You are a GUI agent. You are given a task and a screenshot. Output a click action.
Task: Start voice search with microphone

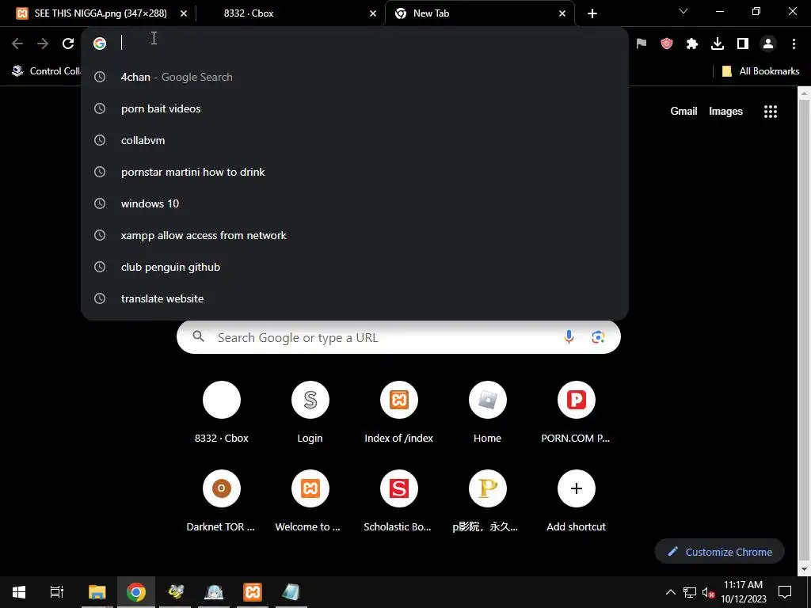(x=569, y=337)
